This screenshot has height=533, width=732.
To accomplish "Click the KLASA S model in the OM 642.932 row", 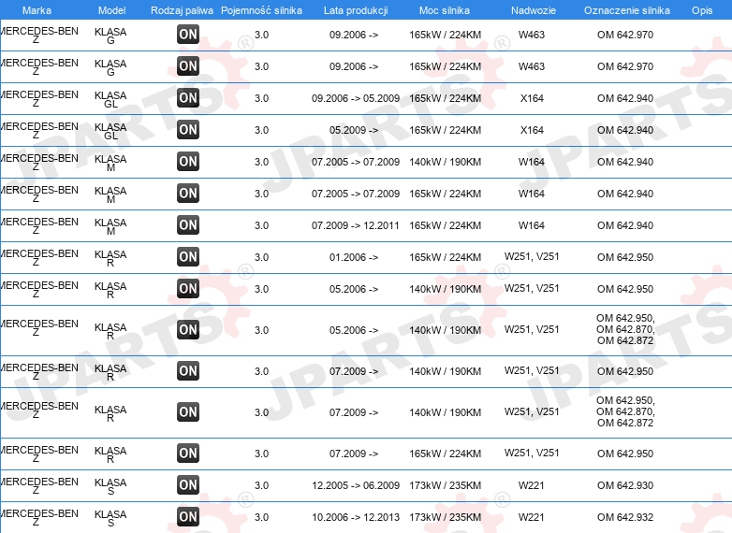I will [110, 518].
